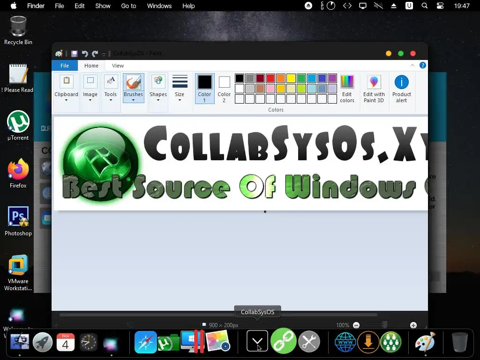Click the horizontal scrollbar under the canvas
This screenshot has width=480, height=360.
(218, 315)
